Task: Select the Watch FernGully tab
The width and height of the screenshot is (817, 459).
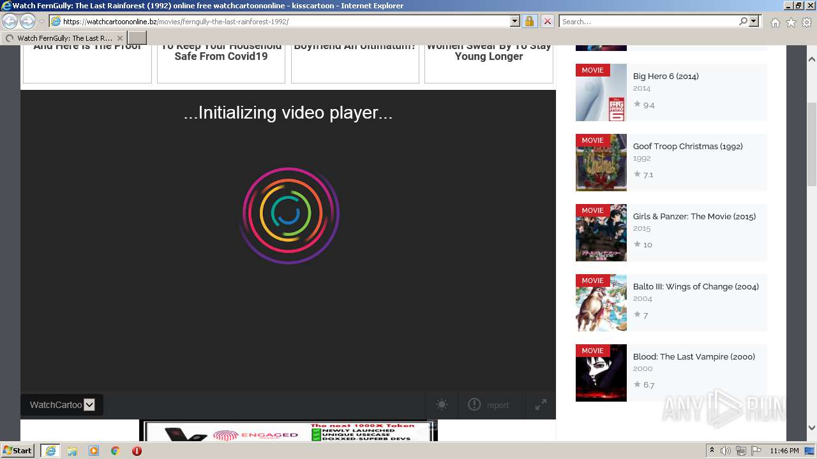Action: (63, 38)
